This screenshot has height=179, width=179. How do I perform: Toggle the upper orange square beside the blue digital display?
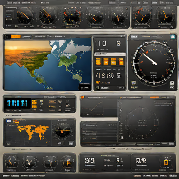coord(34,102)
